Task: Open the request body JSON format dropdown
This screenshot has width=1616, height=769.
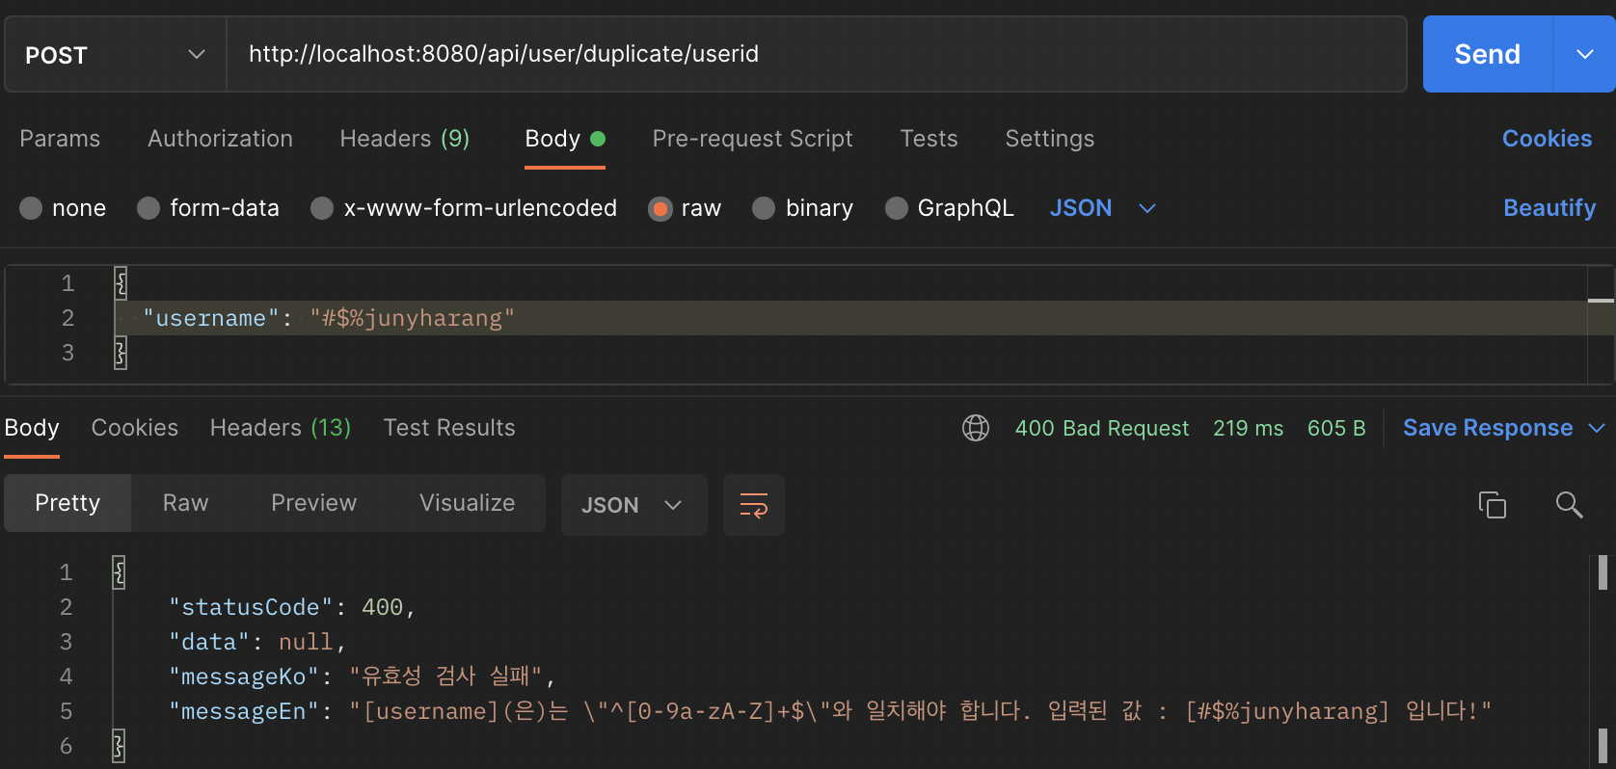Action: point(1102,208)
